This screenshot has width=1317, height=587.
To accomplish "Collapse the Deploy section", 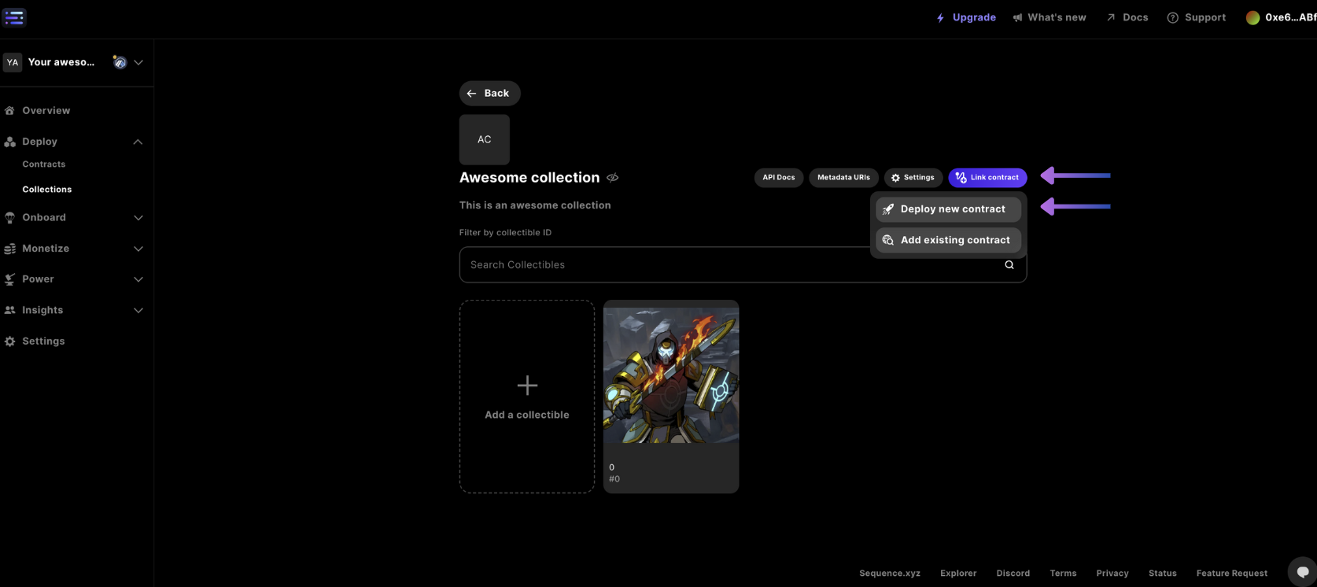I will 138,142.
